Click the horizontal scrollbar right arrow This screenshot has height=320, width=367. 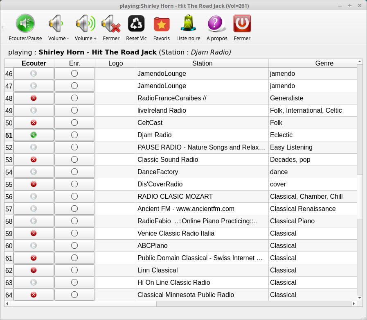(x=354, y=304)
